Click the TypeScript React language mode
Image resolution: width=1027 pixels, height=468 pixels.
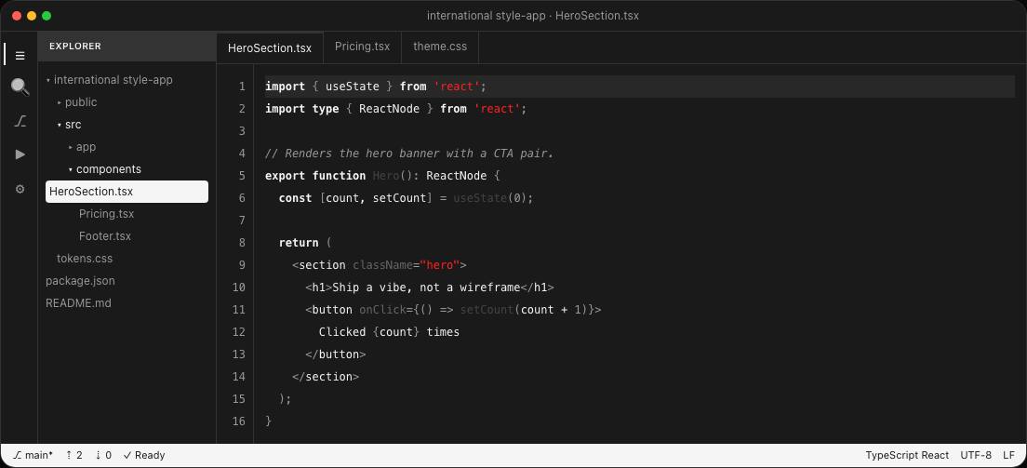(907, 455)
